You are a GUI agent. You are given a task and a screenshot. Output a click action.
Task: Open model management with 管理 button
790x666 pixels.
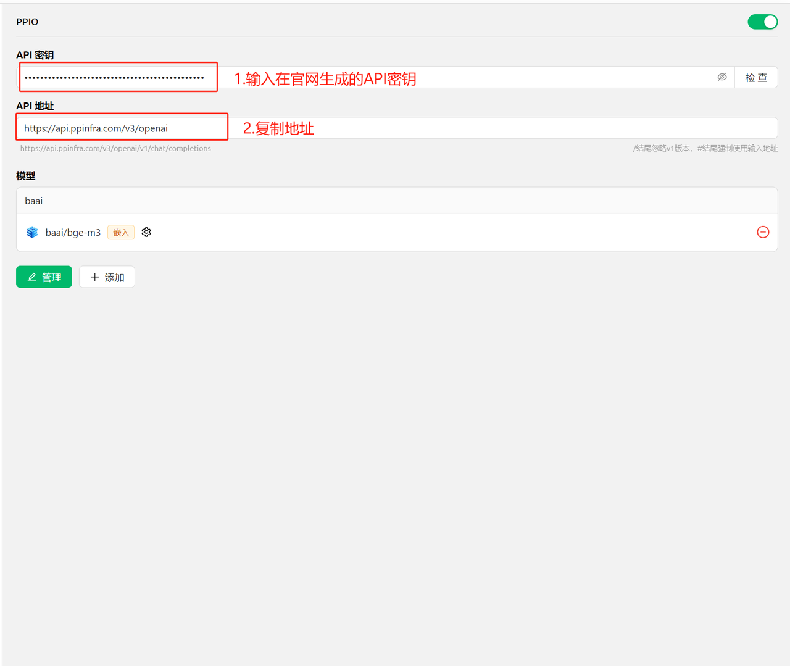[44, 277]
